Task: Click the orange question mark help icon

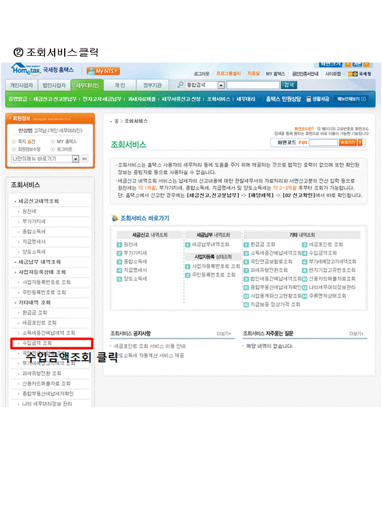Action: pyautogui.click(x=360, y=143)
